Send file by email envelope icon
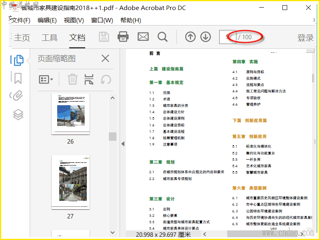The height and width of the screenshot is (240, 320). tap(143, 37)
